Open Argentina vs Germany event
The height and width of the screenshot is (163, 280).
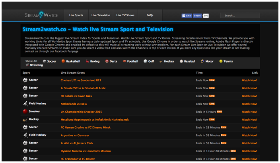click(75, 136)
